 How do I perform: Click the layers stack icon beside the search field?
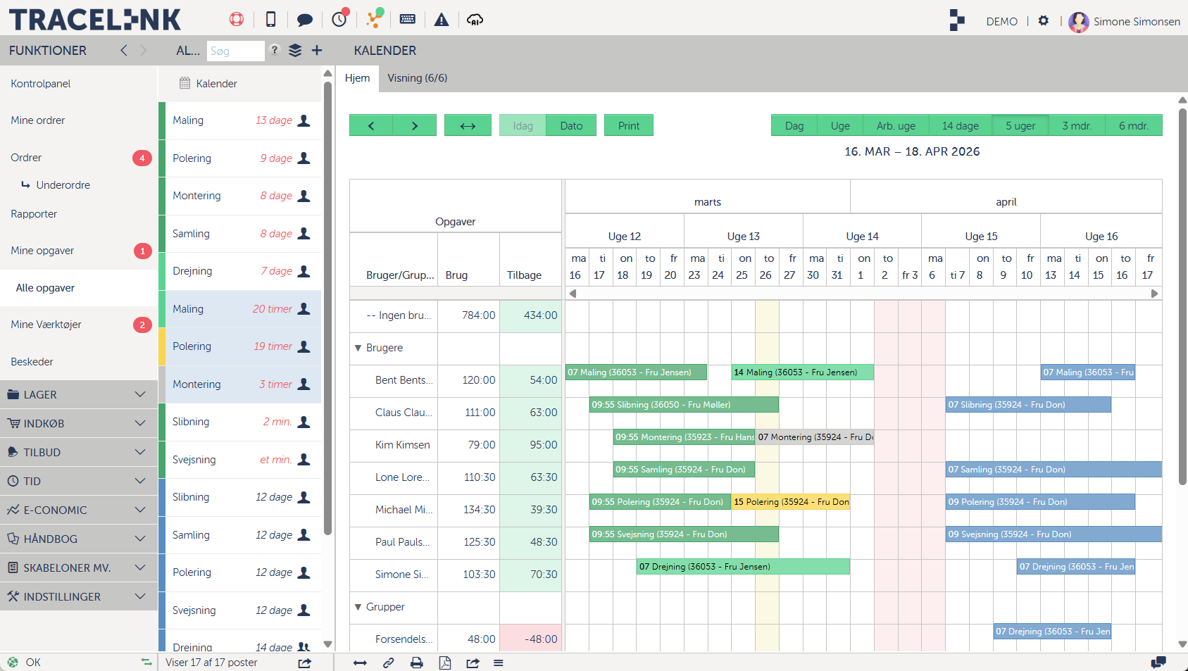point(295,51)
